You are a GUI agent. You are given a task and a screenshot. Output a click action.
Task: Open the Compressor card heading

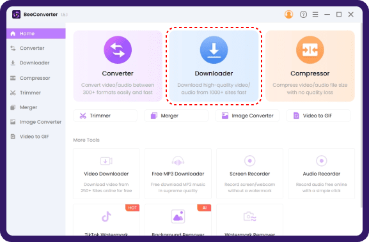(x=310, y=73)
